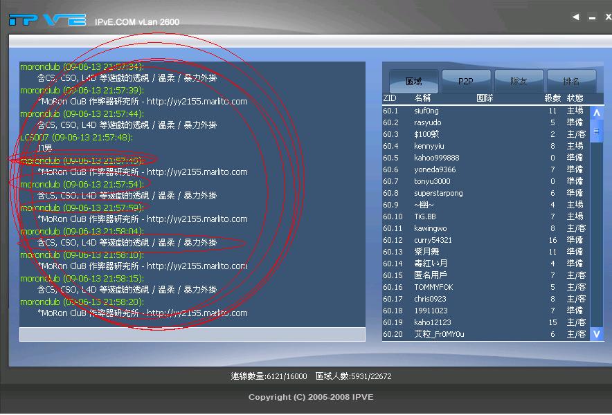
Task: Click the 狀態 status column header
Action: tap(577, 98)
